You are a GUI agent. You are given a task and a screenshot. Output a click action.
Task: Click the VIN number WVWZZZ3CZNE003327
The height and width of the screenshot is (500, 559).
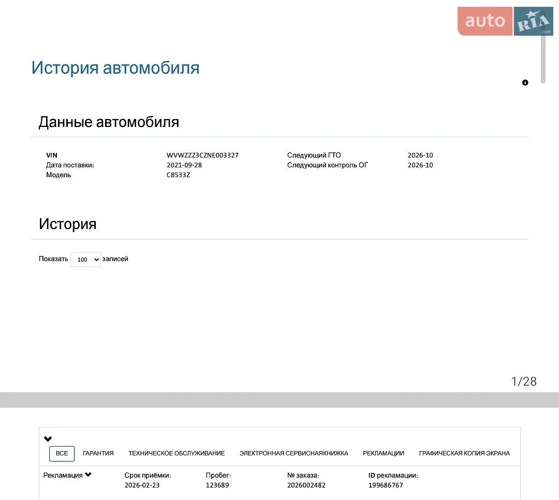coord(202,155)
